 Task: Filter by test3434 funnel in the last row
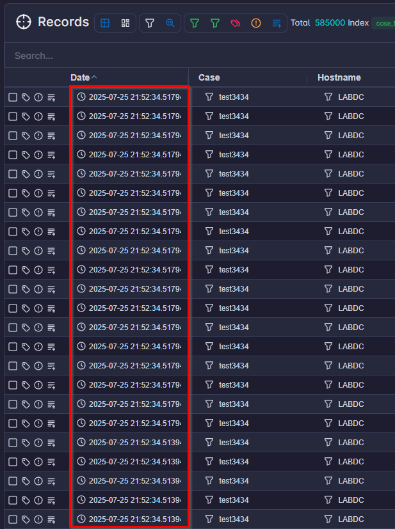pos(209,519)
